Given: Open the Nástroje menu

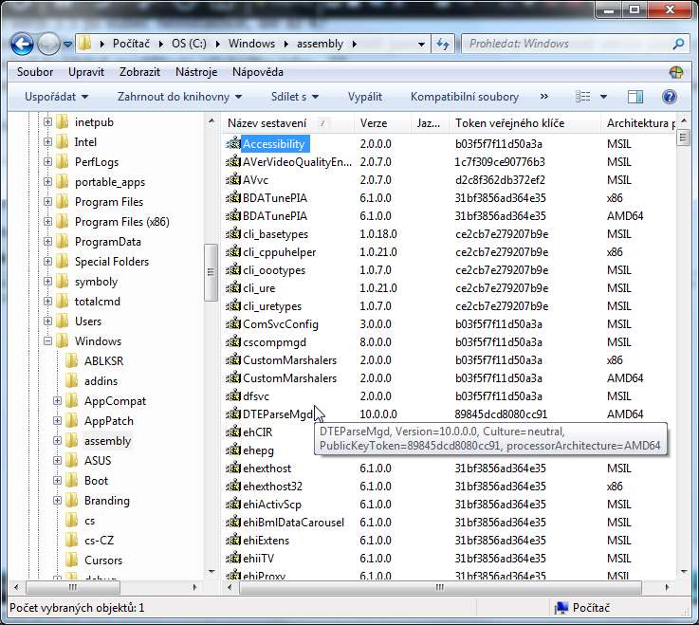Looking at the screenshot, I should point(196,72).
